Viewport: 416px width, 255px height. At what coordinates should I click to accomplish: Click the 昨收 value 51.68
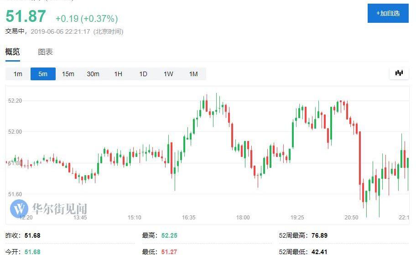click(32, 235)
